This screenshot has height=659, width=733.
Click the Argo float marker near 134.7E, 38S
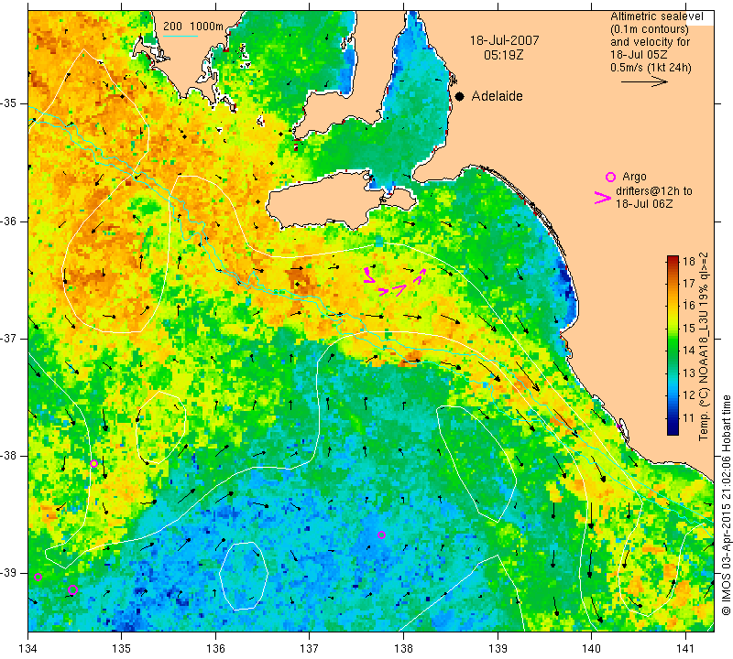tap(94, 463)
